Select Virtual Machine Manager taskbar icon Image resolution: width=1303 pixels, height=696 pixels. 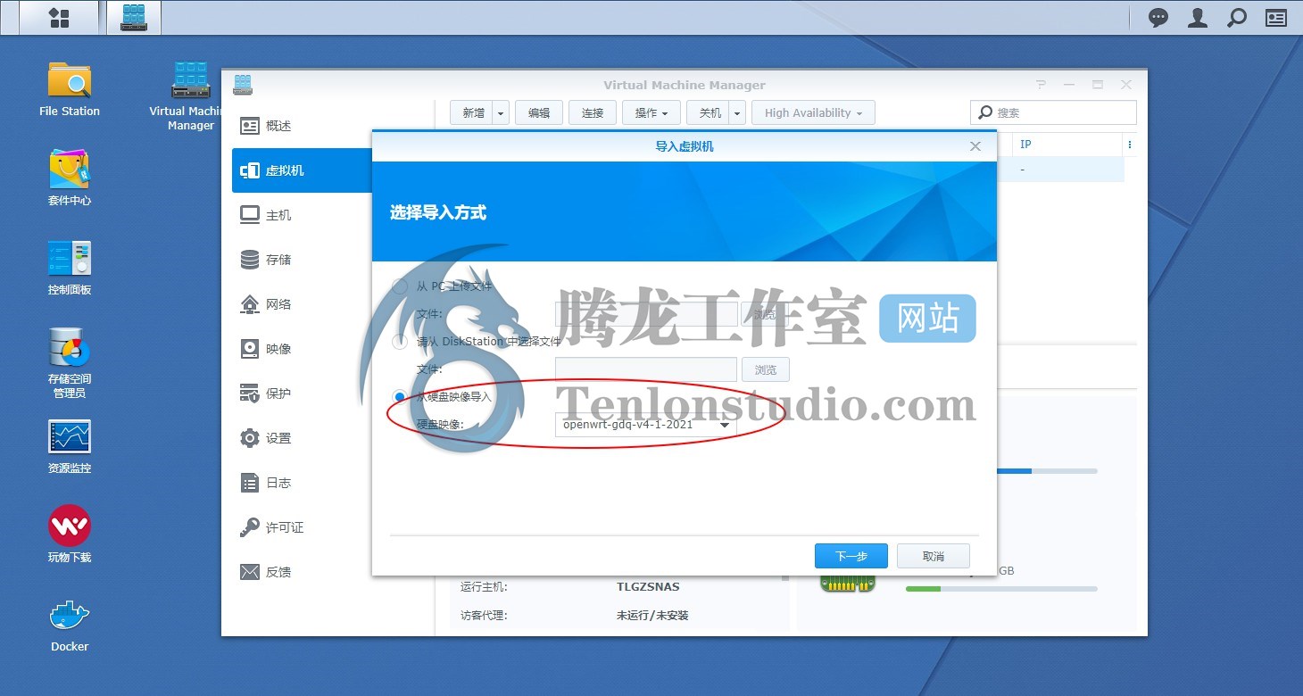pyautogui.click(x=134, y=17)
